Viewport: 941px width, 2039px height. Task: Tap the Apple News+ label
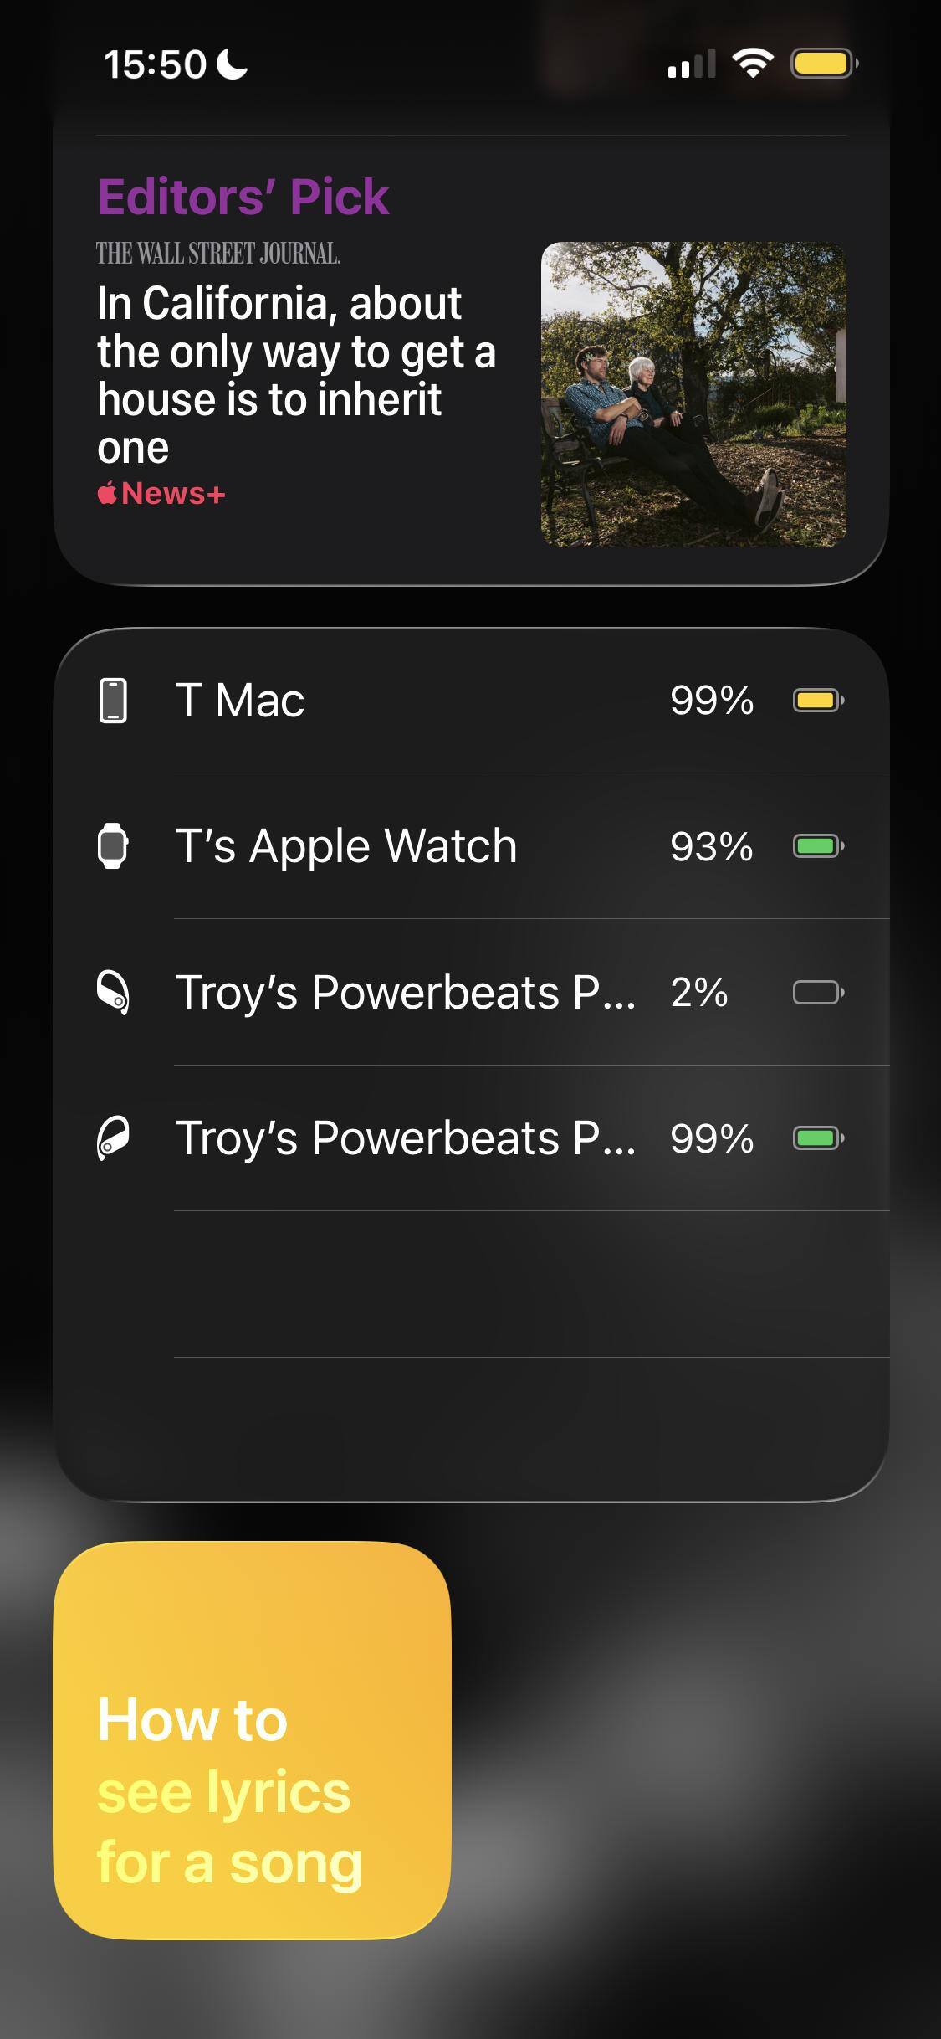pos(161,494)
